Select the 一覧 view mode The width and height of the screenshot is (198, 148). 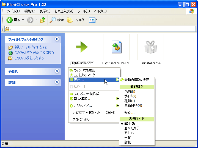137,138
